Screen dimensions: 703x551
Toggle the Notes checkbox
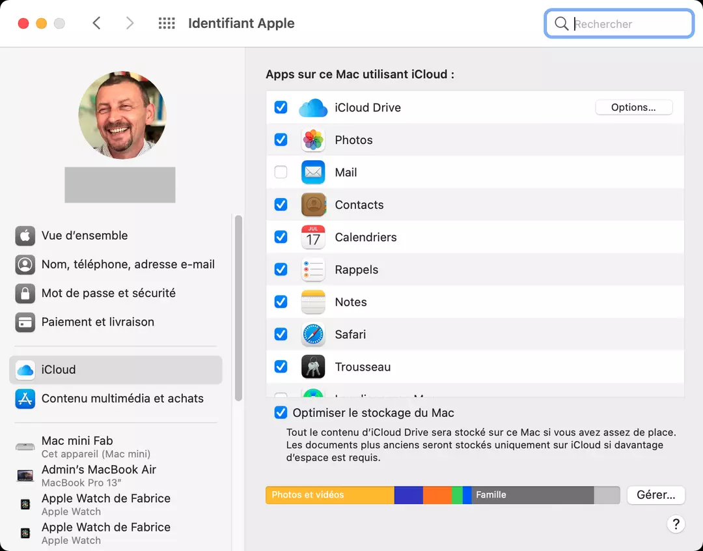pyautogui.click(x=281, y=302)
